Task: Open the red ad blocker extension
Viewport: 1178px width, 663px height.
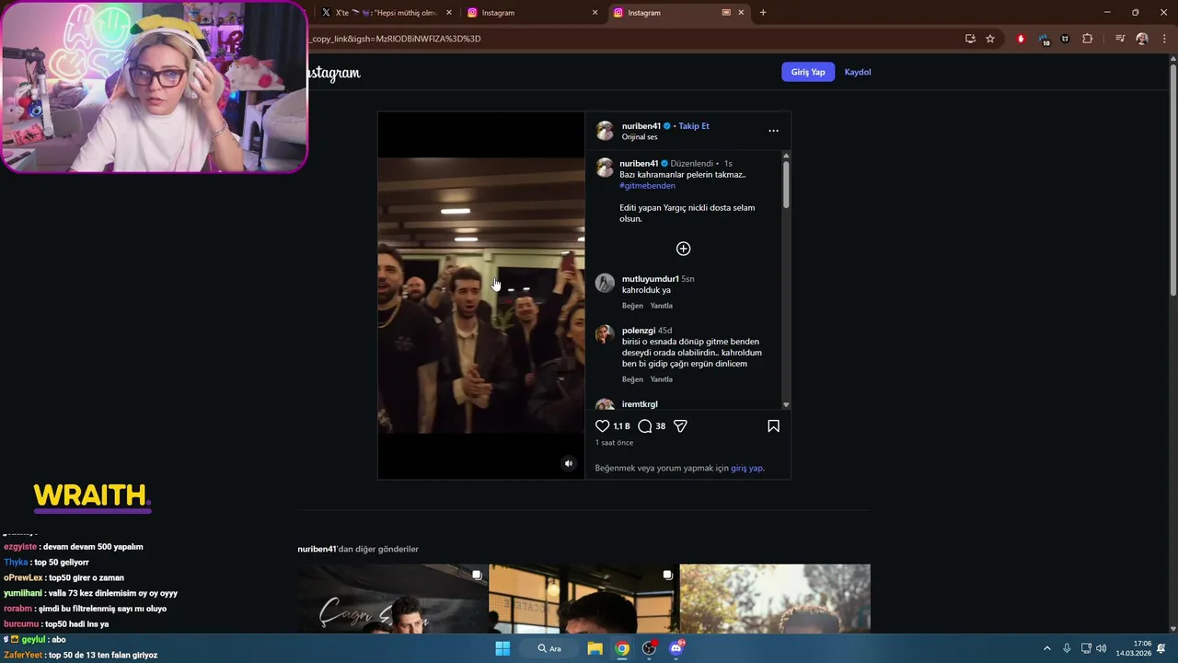Action: (1021, 39)
